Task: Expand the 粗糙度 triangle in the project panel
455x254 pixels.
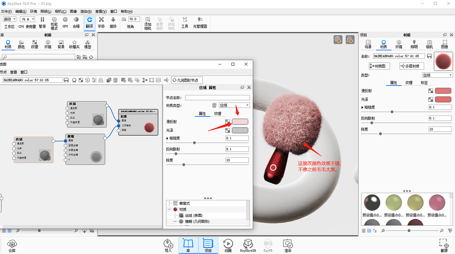Action: (362, 107)
